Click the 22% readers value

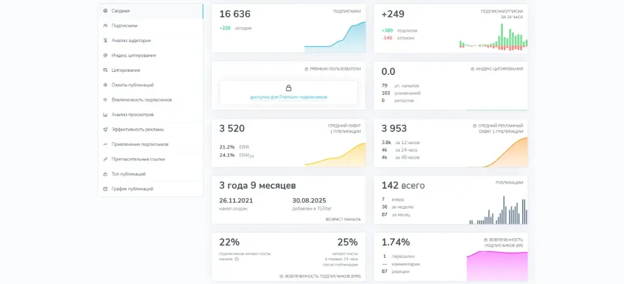[x=229, y=242]
